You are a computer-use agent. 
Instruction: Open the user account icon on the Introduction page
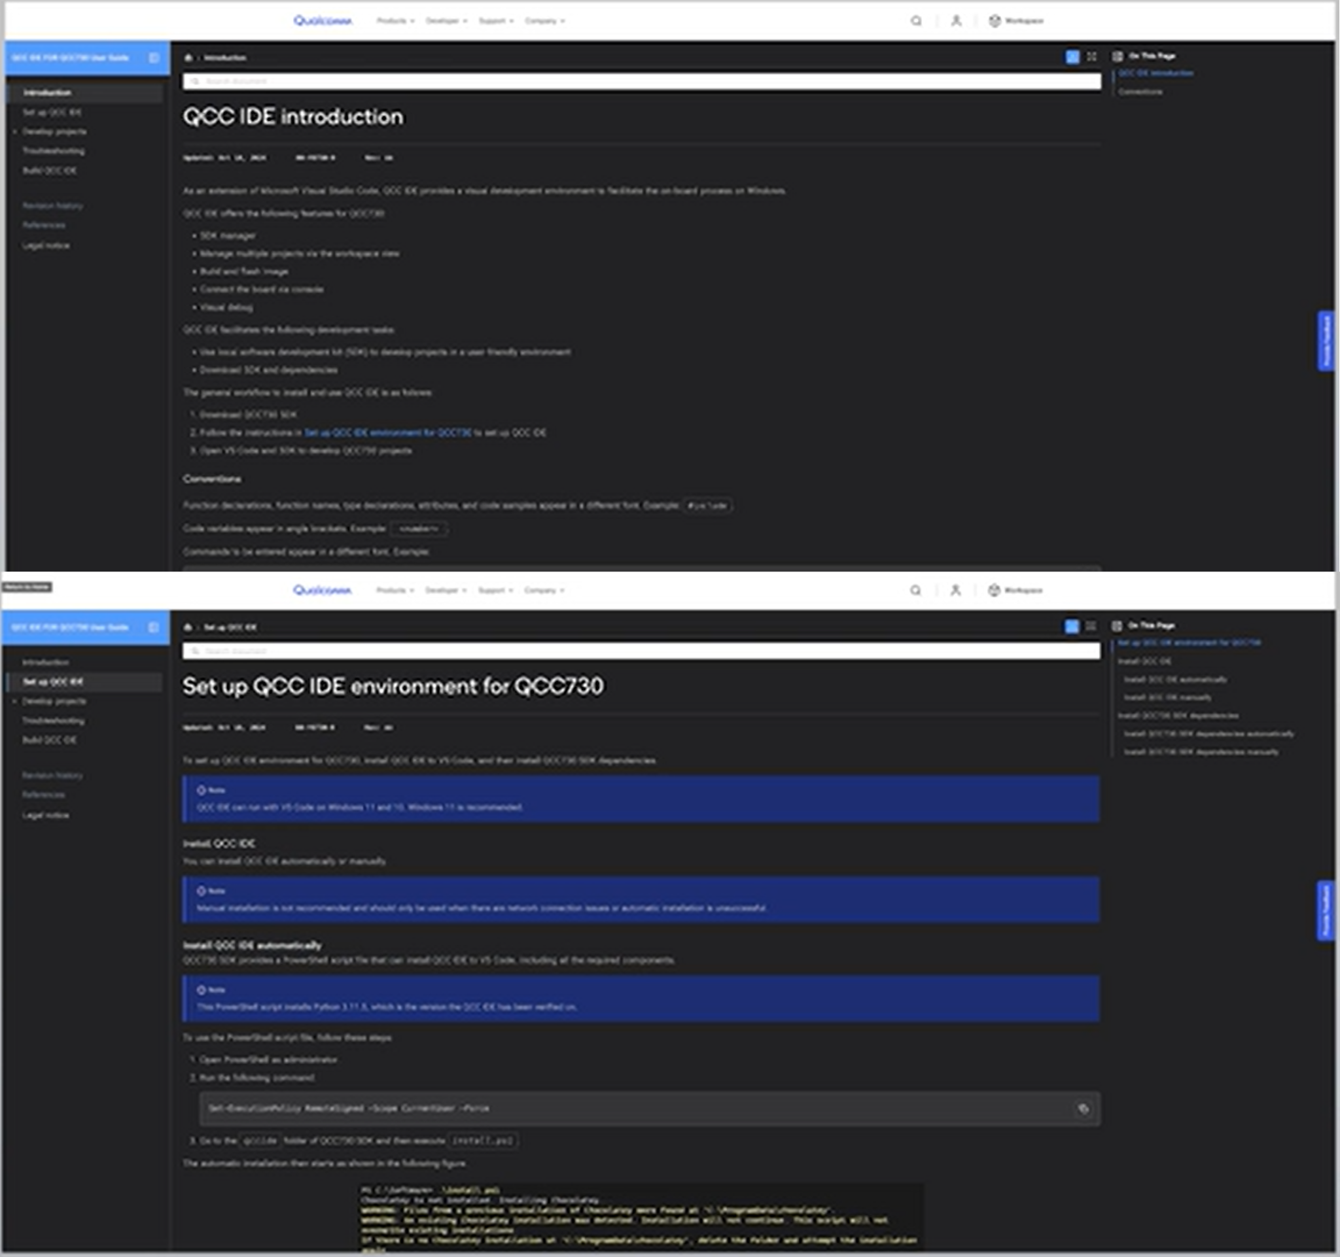coord(956,21)
